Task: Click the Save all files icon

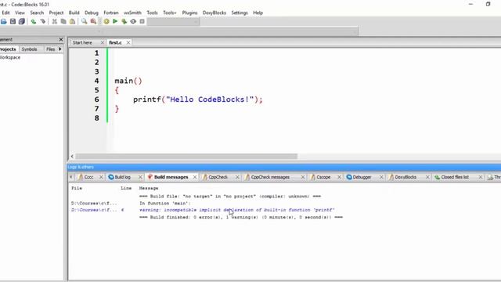Action: [22, 21]
